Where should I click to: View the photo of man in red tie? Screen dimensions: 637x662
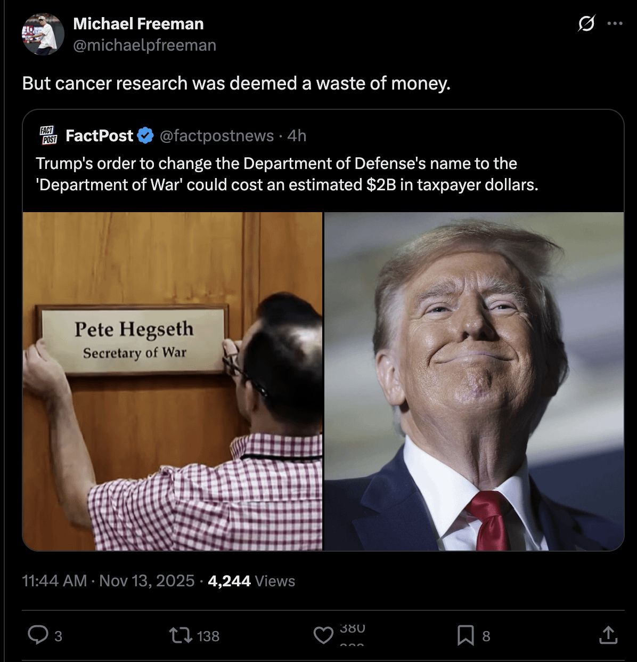[x=474, y=381]
